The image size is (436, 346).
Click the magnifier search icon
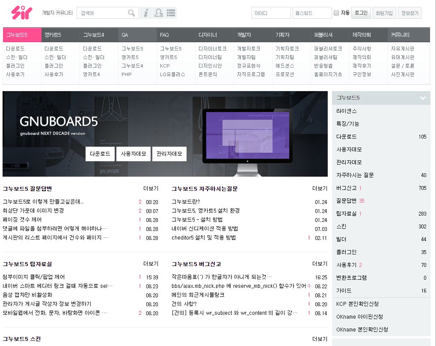pyautogui.click(x=132, y=13)
